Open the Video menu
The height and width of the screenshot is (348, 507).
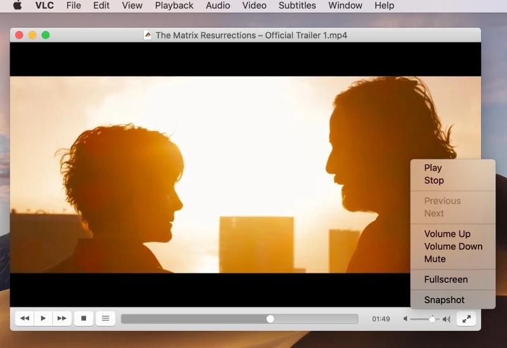[254, 6]
